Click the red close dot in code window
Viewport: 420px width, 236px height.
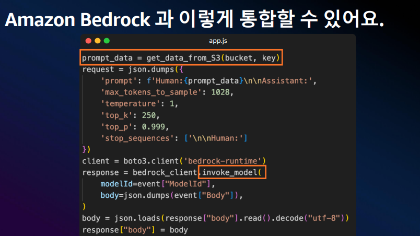click(x=88, y=41)
